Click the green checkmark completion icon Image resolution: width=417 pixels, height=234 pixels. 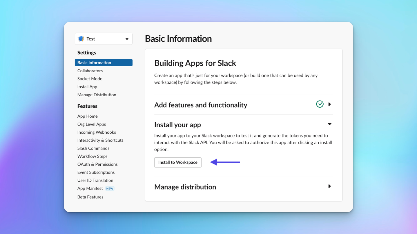coord(320,104)
